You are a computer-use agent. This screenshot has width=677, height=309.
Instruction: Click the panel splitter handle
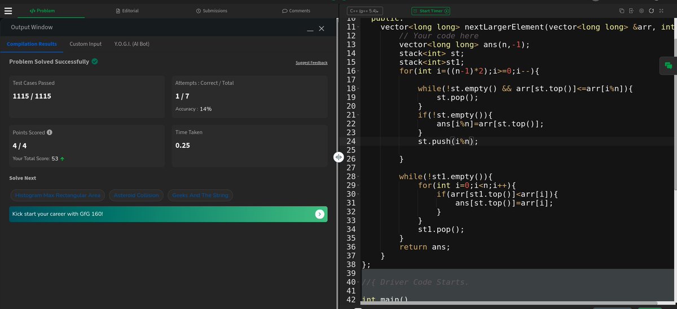click(339, 158)
